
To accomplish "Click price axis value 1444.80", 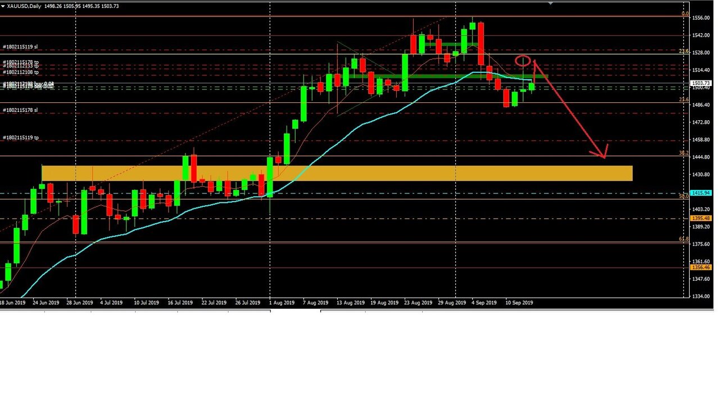I will coord(701,157).
